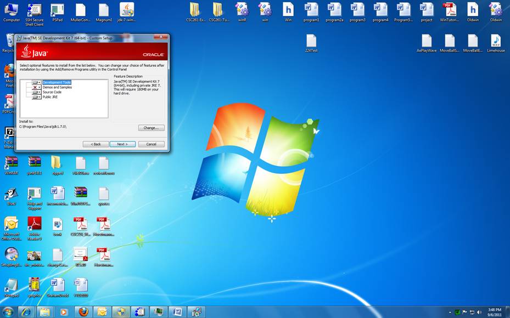Click the Change... install location button
Viewport: 510px width, 318px height.
(x=152, y=128)
